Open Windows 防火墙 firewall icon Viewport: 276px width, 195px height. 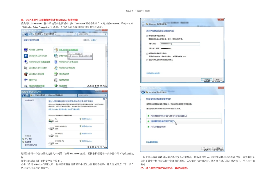pyautogui.click(x=26, y=74)
